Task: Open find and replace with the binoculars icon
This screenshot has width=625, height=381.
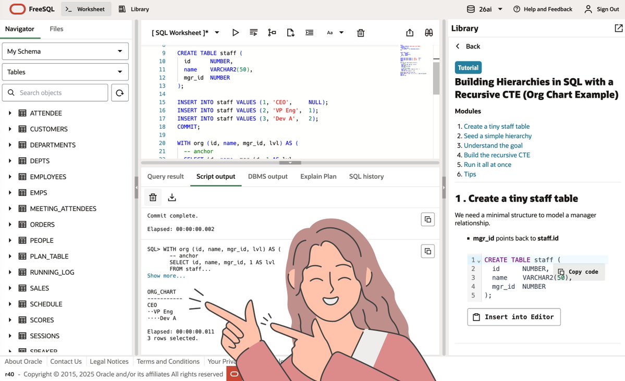Action: [x=428, y=32]
